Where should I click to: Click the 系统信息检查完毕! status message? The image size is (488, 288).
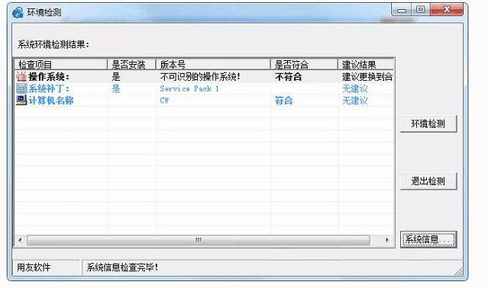(x=122, y=267)
